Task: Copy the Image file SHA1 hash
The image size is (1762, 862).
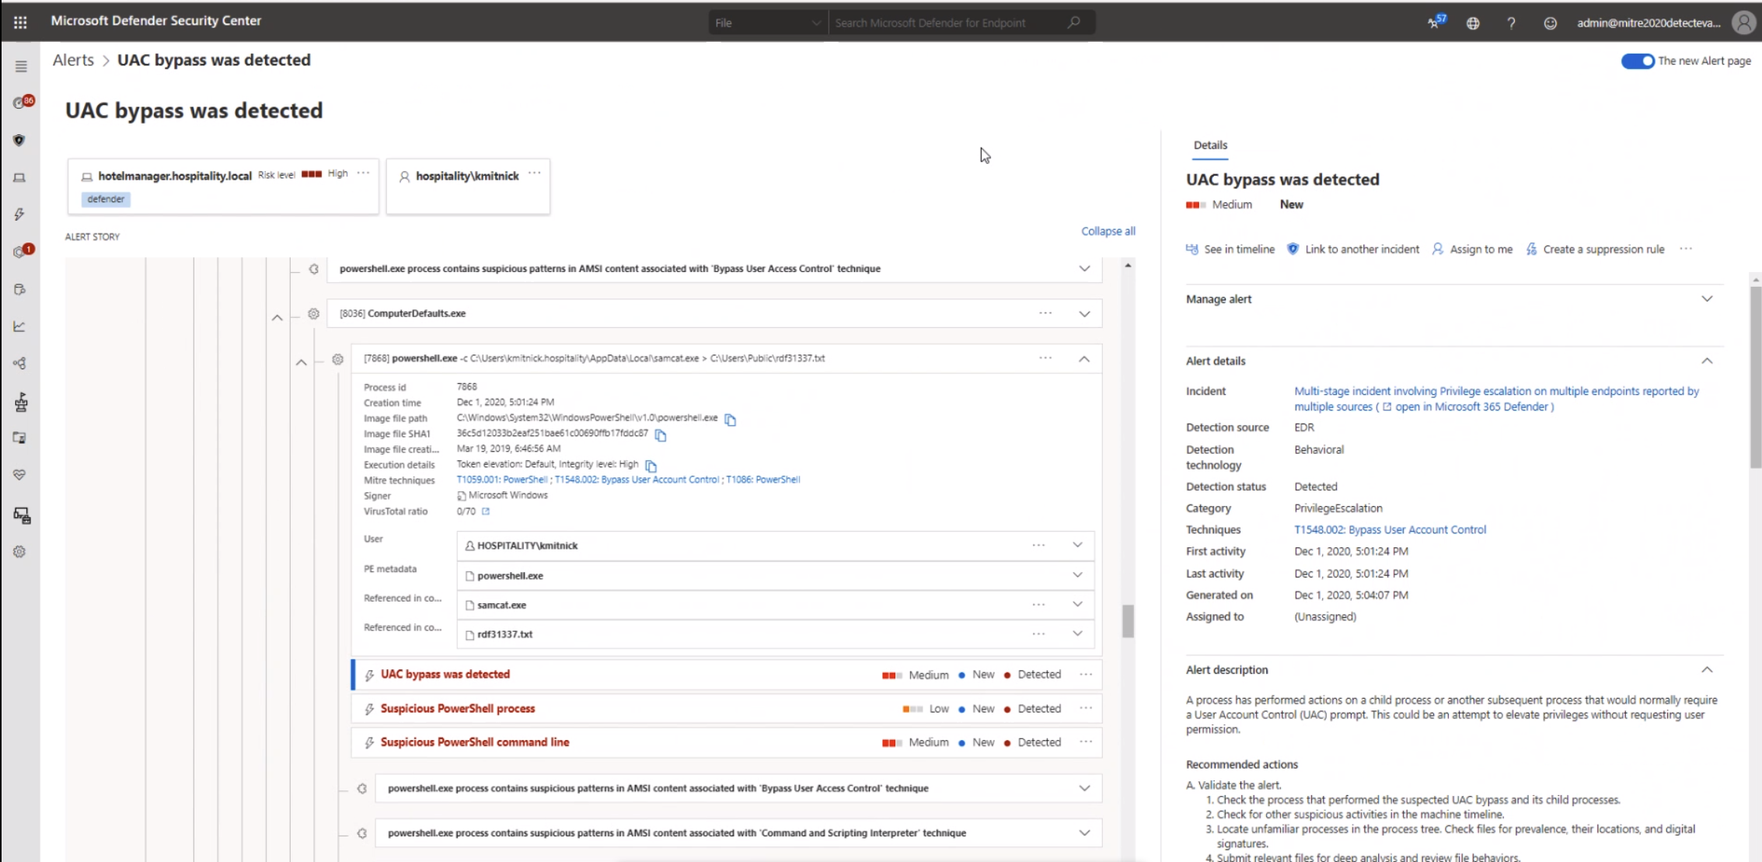Action: [x=660, y=434]
